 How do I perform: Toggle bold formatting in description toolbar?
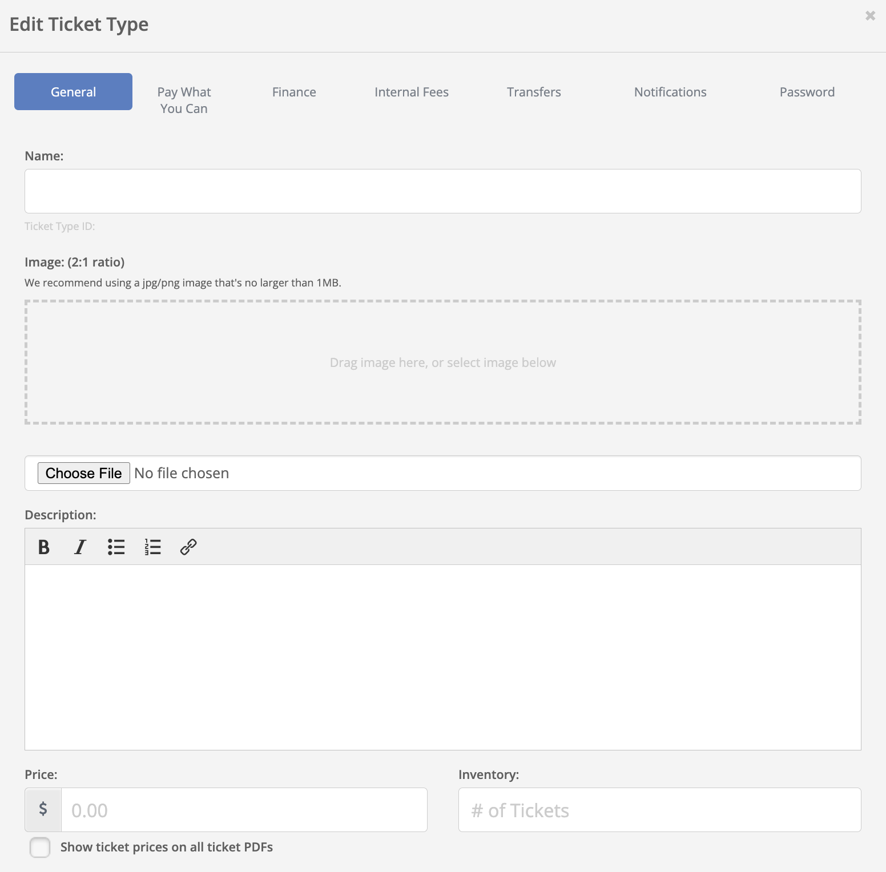(44, 547)
